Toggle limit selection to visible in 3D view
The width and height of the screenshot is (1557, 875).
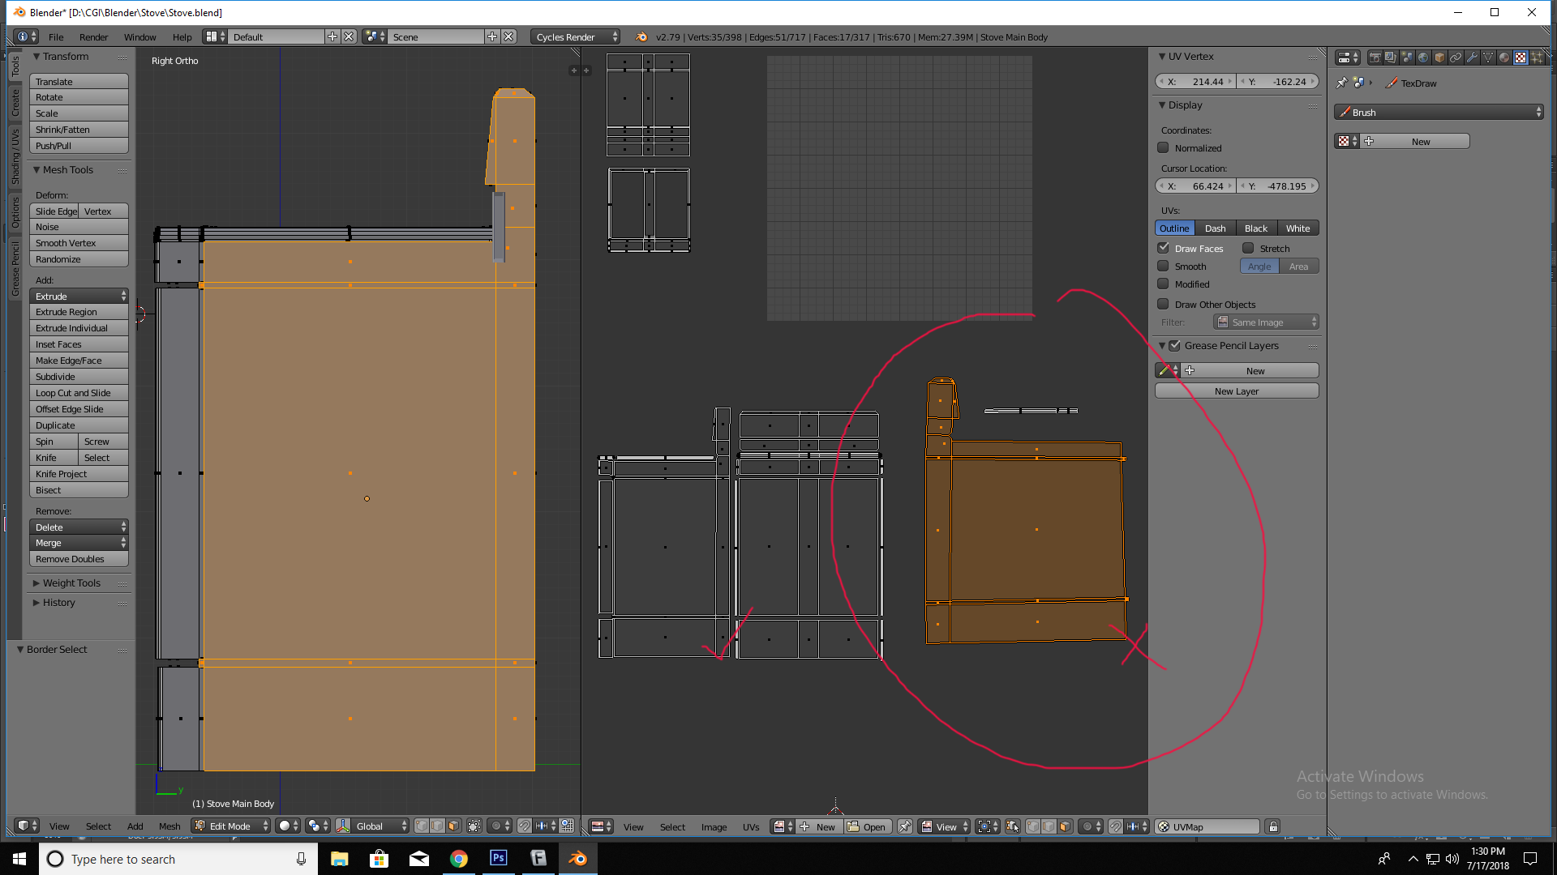474,826
